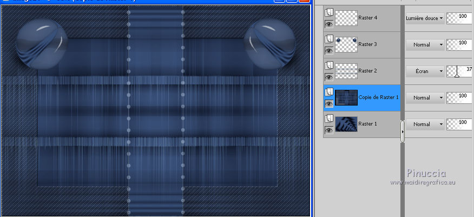The image size is (474, 217).
Task: Select the Raster 3 thumbnail with two dots
Action: (346, 44)
